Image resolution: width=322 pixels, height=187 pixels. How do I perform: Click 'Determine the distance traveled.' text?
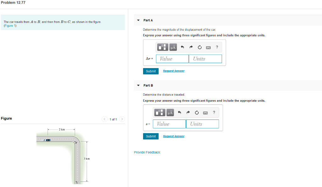tap(164, 95)
